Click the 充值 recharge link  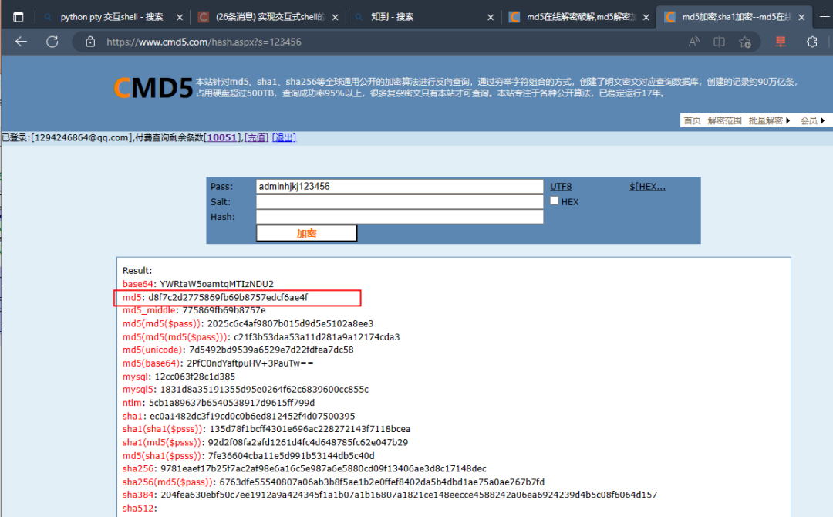click(x=256, y=137)
